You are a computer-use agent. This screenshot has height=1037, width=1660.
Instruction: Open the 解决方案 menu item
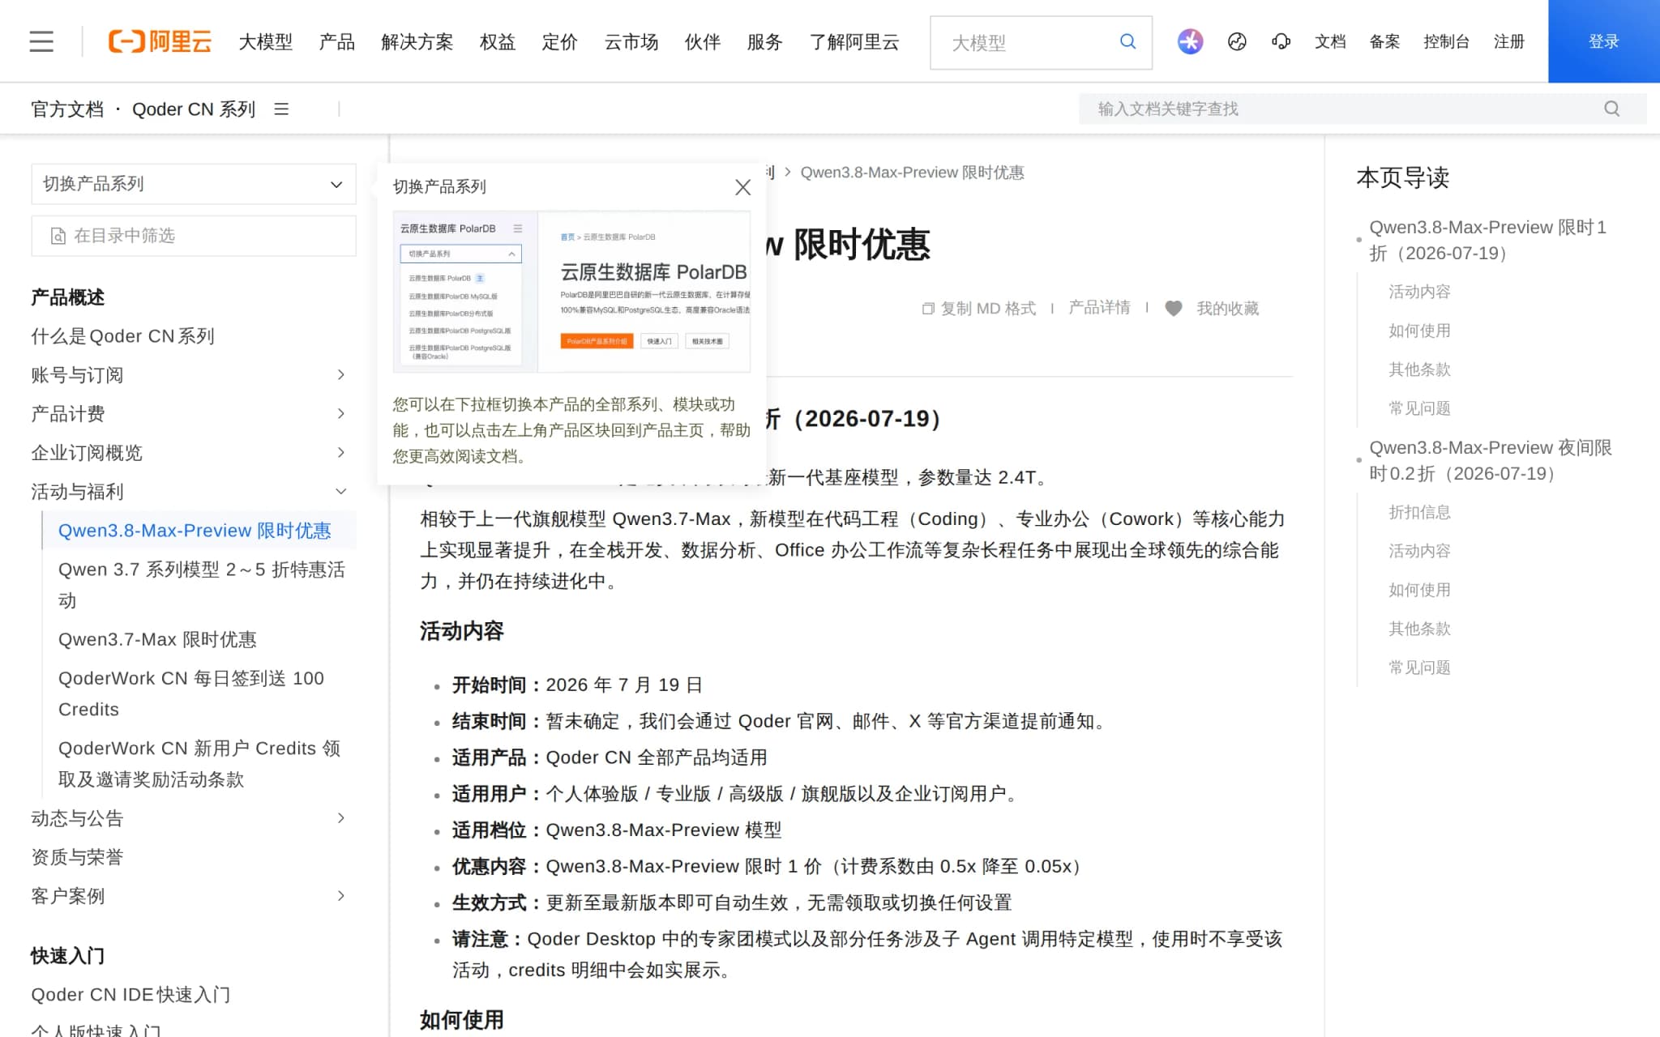(417, 42)
